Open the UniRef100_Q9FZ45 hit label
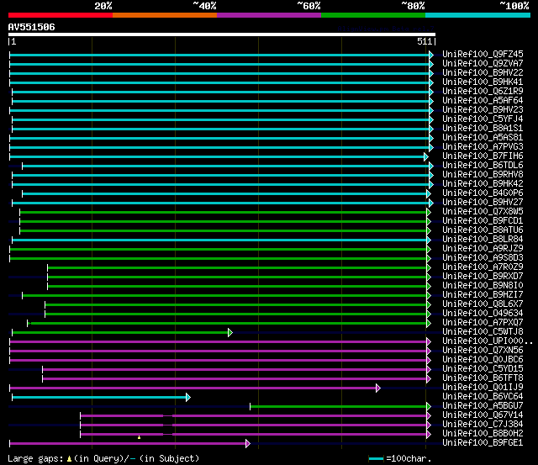 click(482, 55)
